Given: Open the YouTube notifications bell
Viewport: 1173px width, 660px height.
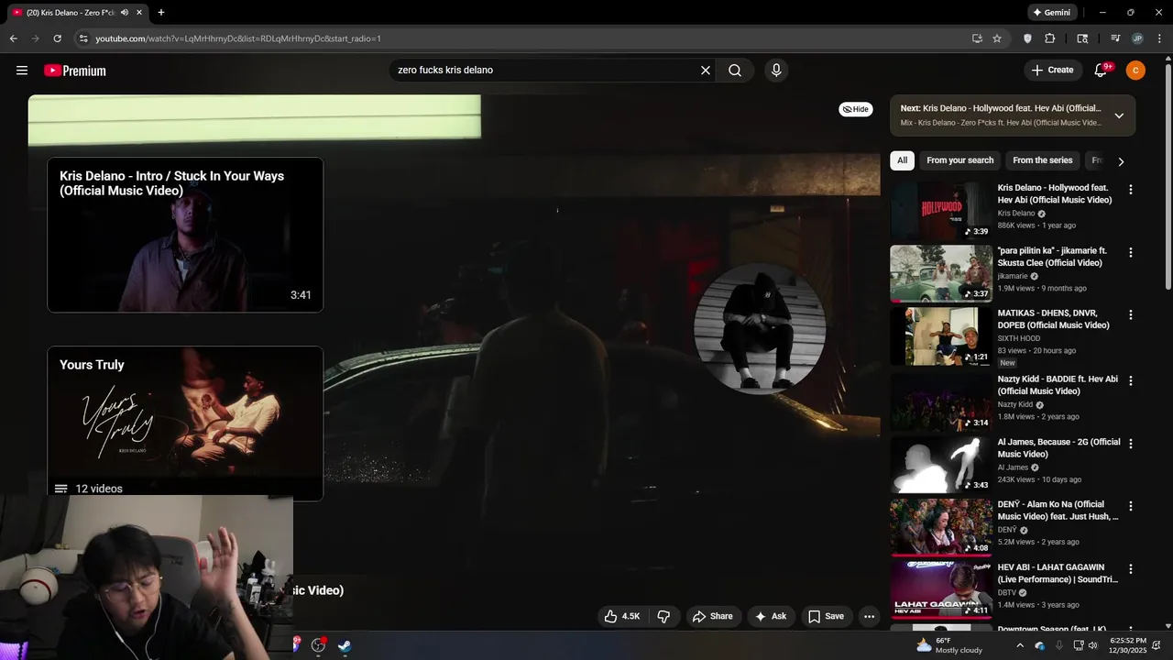Looking at the screenshot, I should click(1102, 71).
